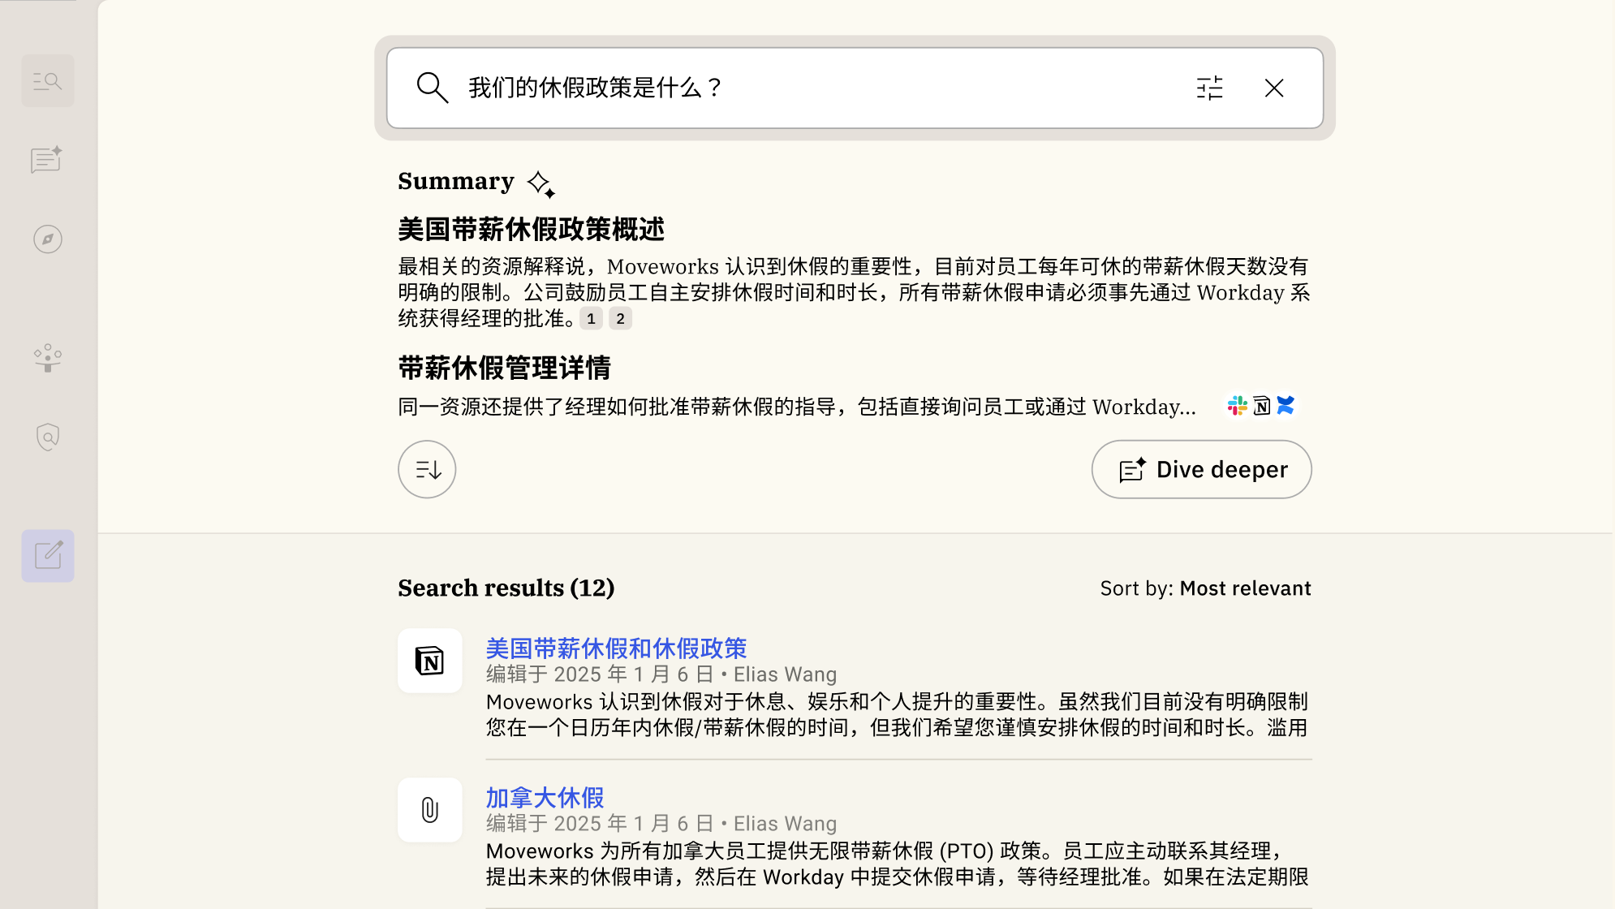
Task: Open citation reference 2
Action: click(x=620, y=319)
